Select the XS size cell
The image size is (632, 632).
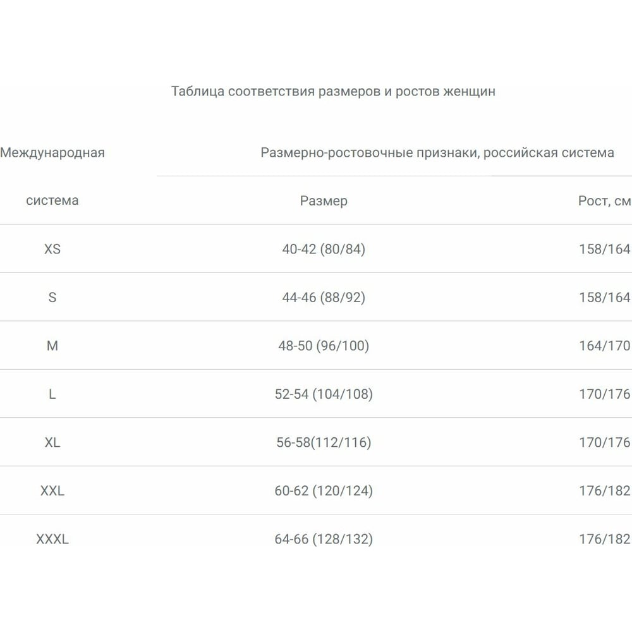pyautogui.click(x=52, y=249)
